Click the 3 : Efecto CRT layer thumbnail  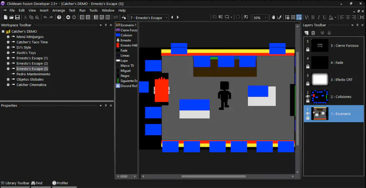click(320, 79)
